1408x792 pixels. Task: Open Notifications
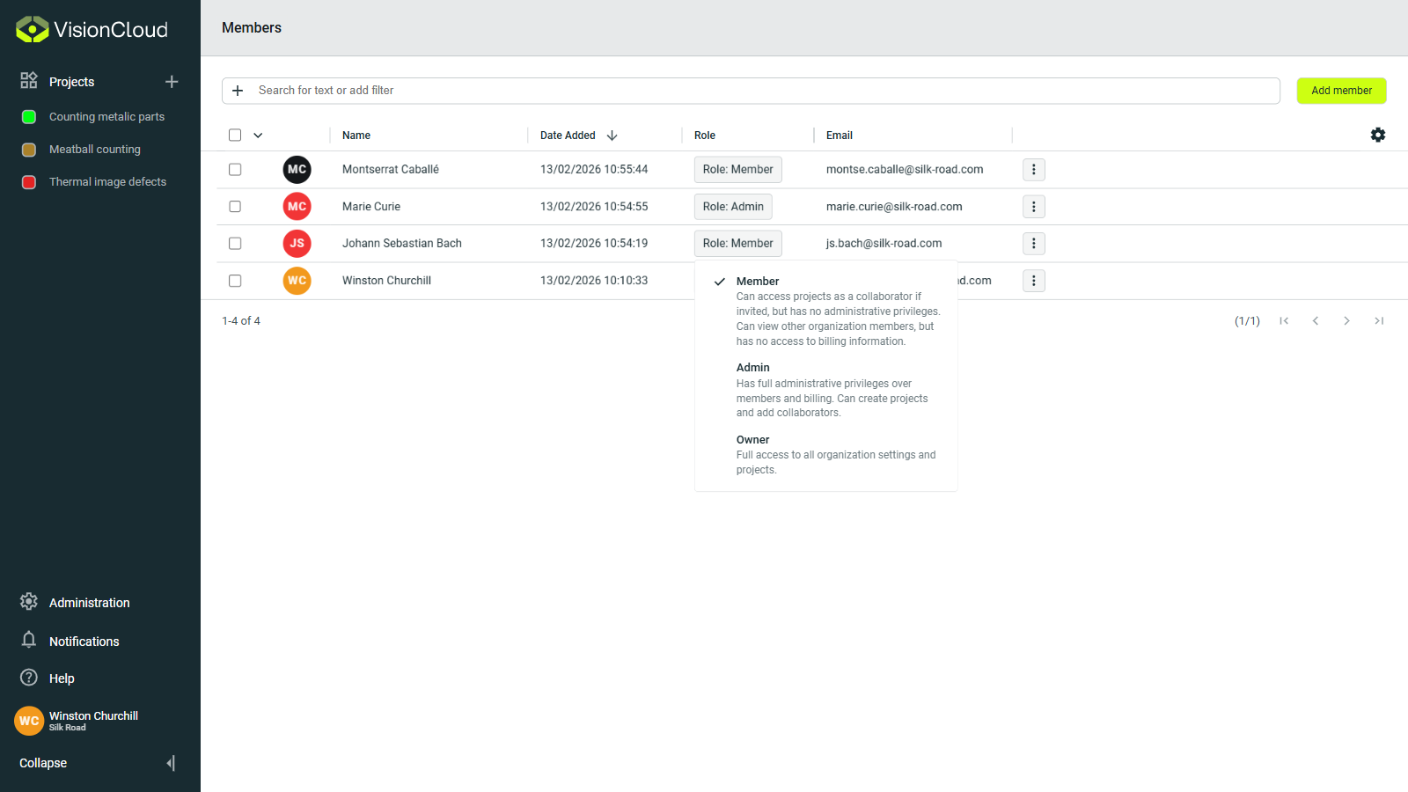tap(84, 641)
